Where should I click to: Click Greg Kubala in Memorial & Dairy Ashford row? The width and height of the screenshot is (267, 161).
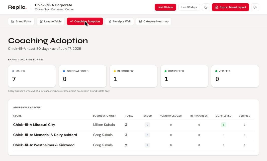(x=103, y=135)
